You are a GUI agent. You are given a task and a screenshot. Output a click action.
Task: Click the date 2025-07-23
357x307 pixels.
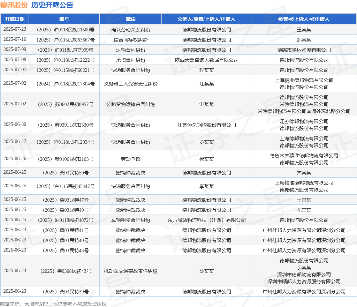click(15, 29)
